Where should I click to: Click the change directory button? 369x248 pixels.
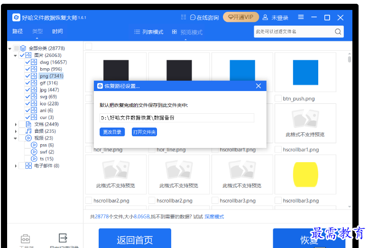coord(112,132)
